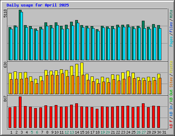Viewport: 175px width, 136px height.
Task: Click day 3 on the x-axis
Action: click(22, 132)
